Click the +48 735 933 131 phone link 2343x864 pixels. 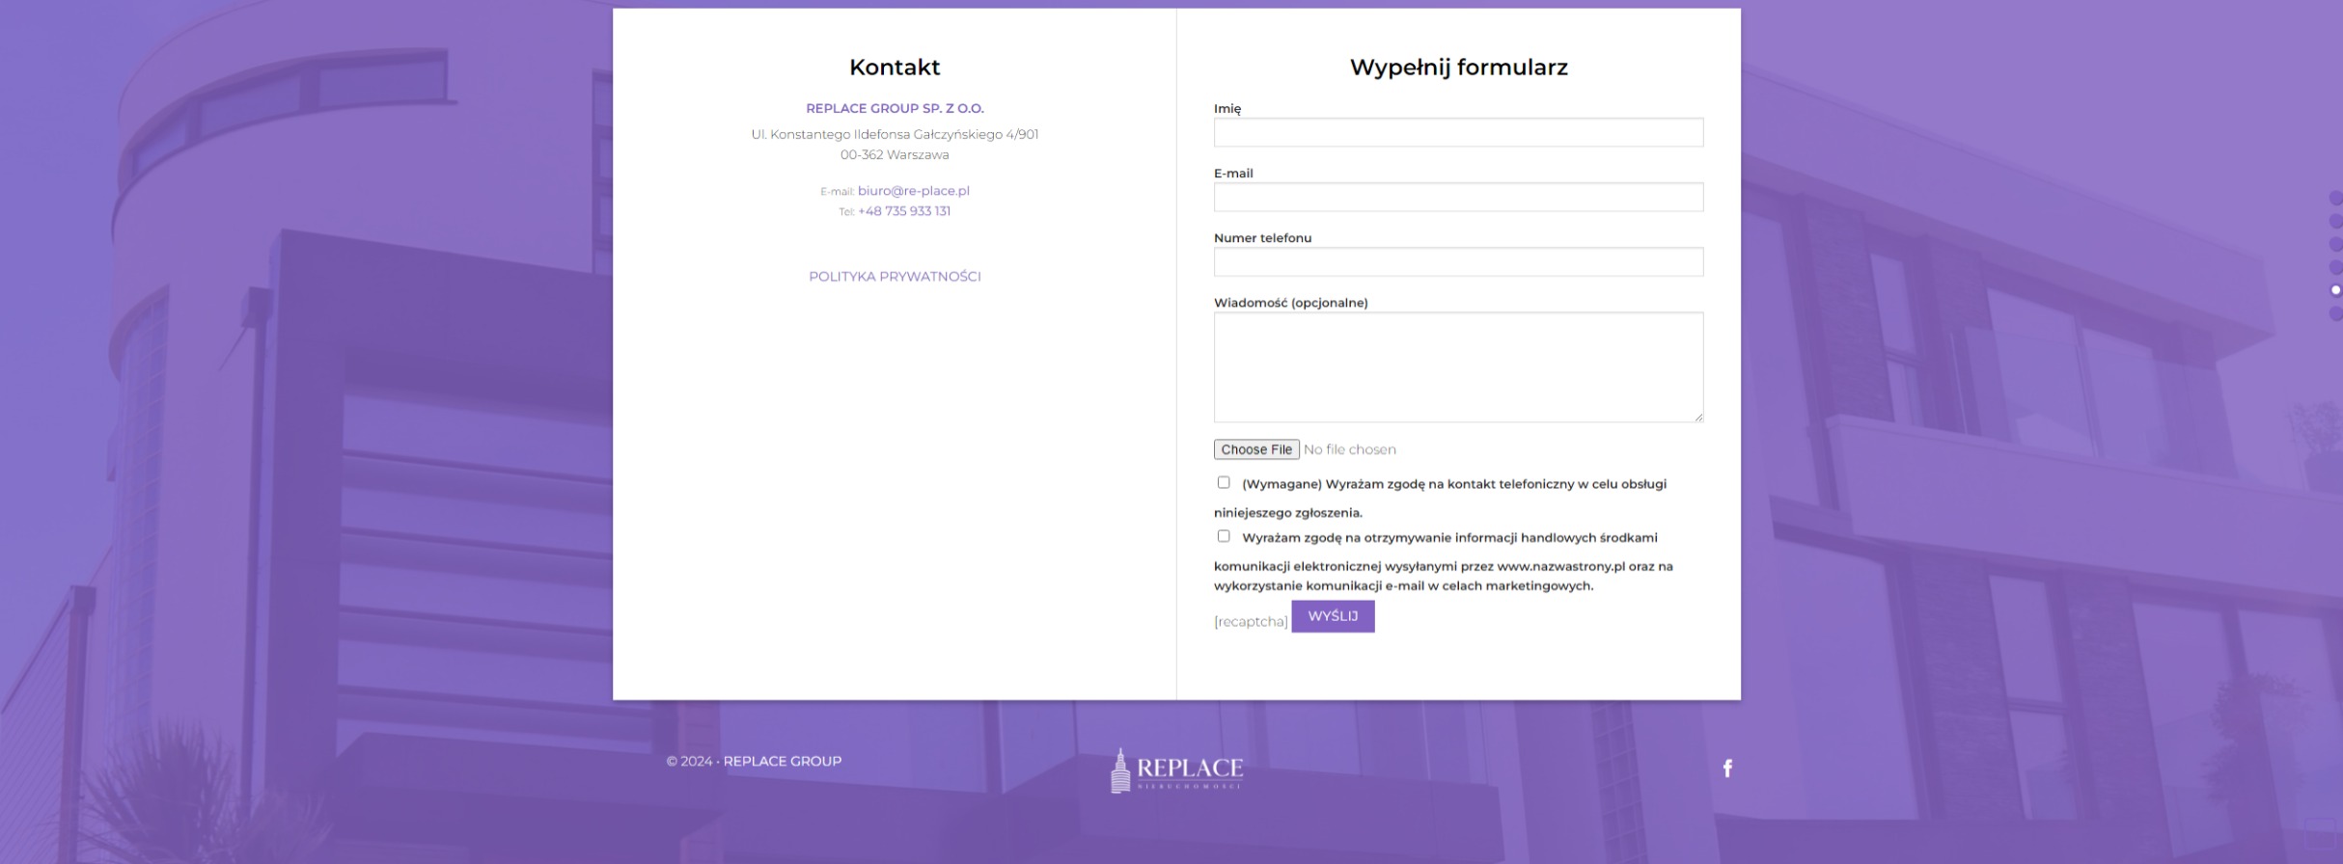tap(903, 211)
